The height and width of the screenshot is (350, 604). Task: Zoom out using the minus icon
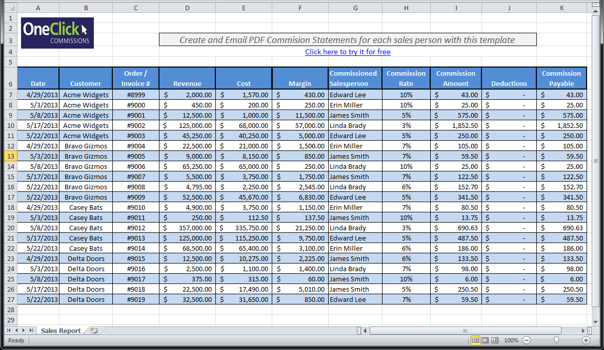tap(527, 340)
